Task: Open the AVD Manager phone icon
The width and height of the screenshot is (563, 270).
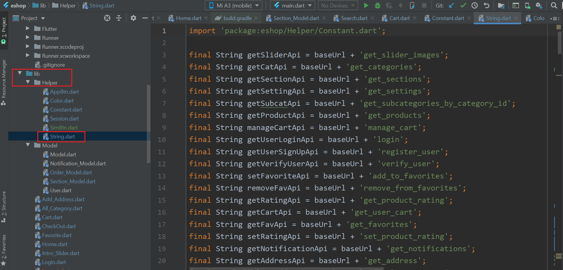Action: click(x=527, y=5)
